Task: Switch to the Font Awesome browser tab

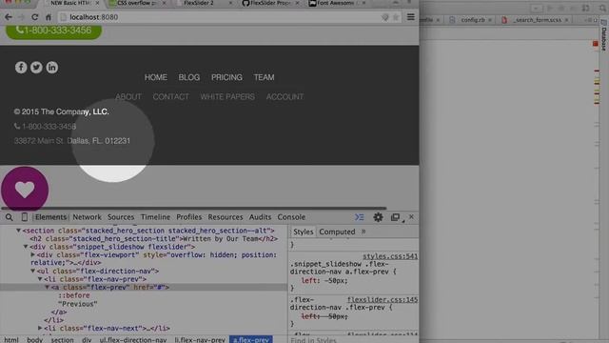Action: point(335,4)
